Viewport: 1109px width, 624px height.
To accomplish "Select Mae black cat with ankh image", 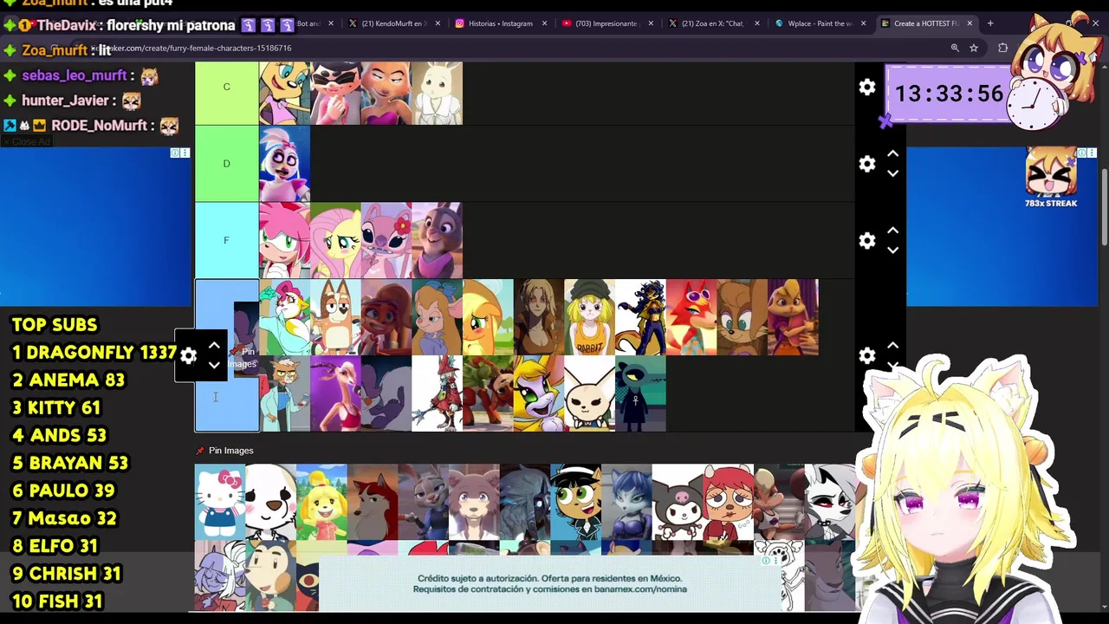I will click(x=641, y=393).
